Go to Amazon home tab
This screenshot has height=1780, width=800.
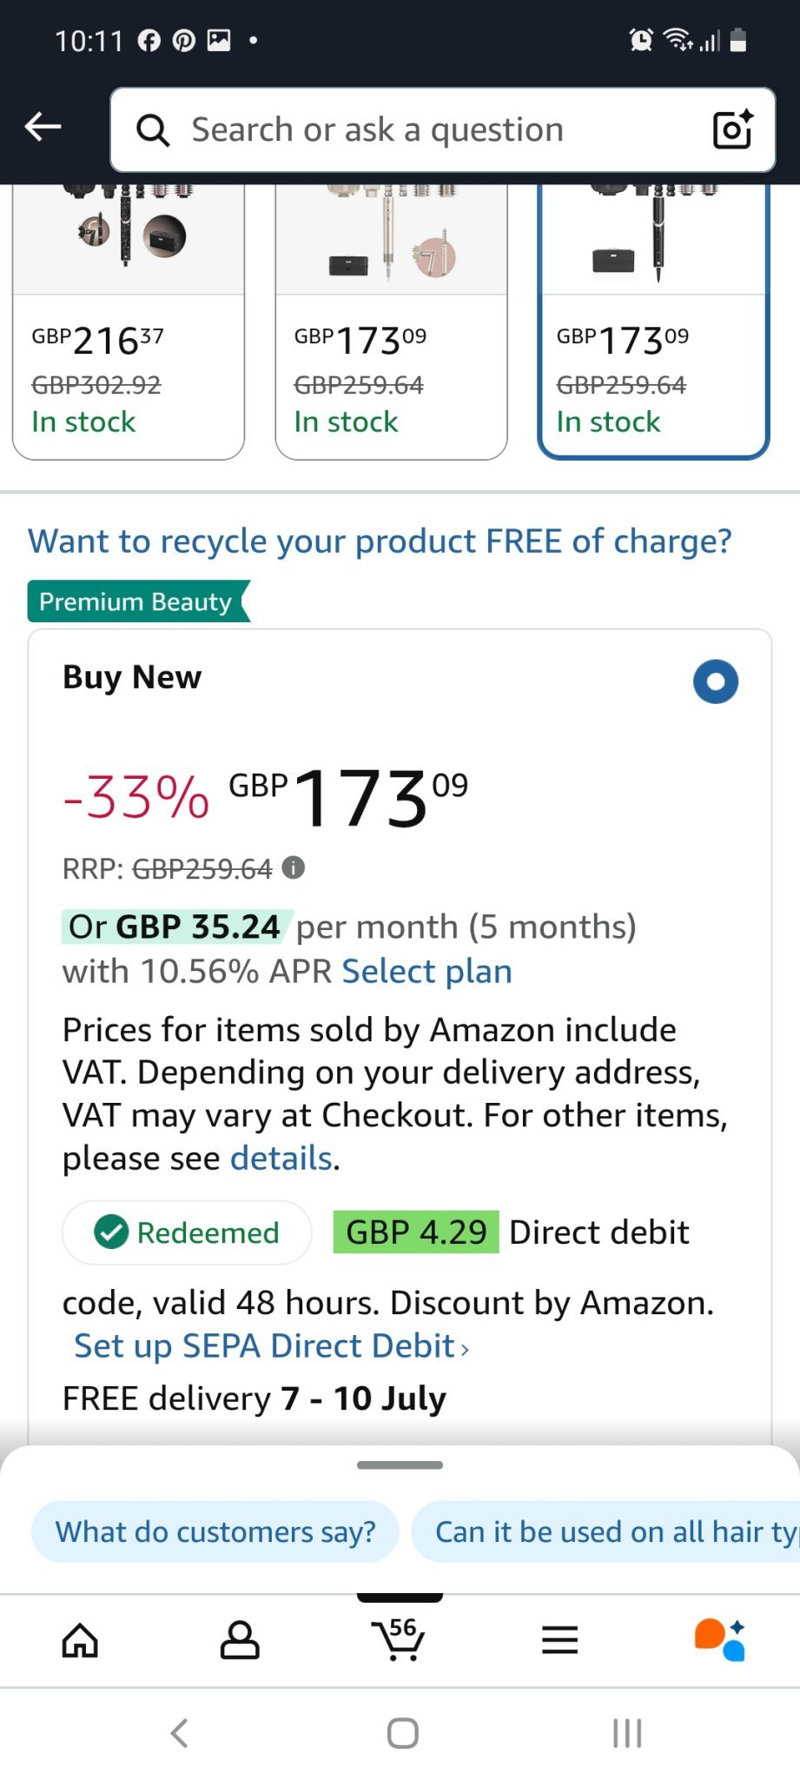pos(80,1640)
